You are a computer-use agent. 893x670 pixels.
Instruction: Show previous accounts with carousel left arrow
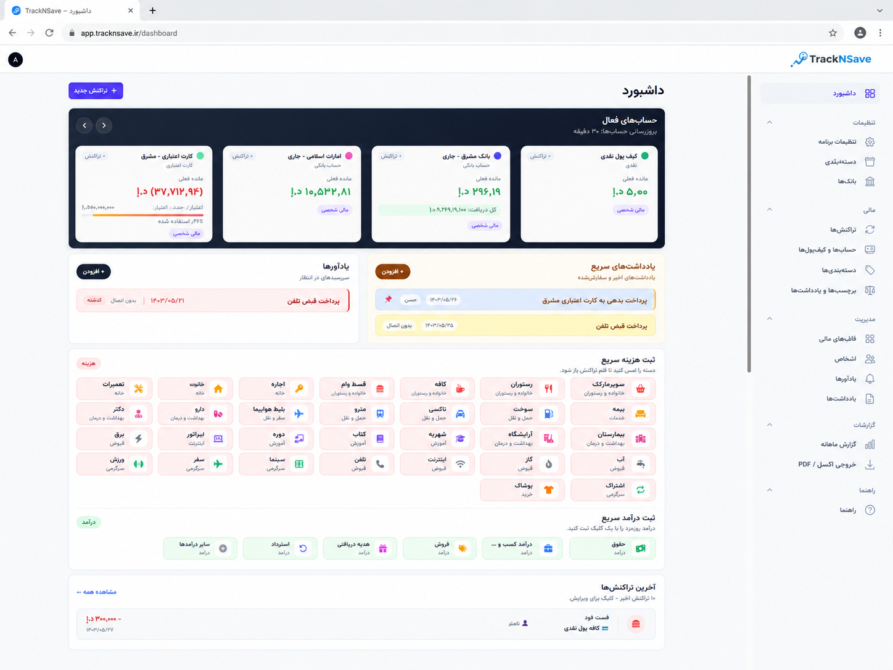coord(84,125)
